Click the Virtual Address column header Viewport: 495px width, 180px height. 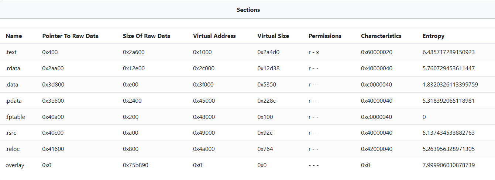coord(214,36)
